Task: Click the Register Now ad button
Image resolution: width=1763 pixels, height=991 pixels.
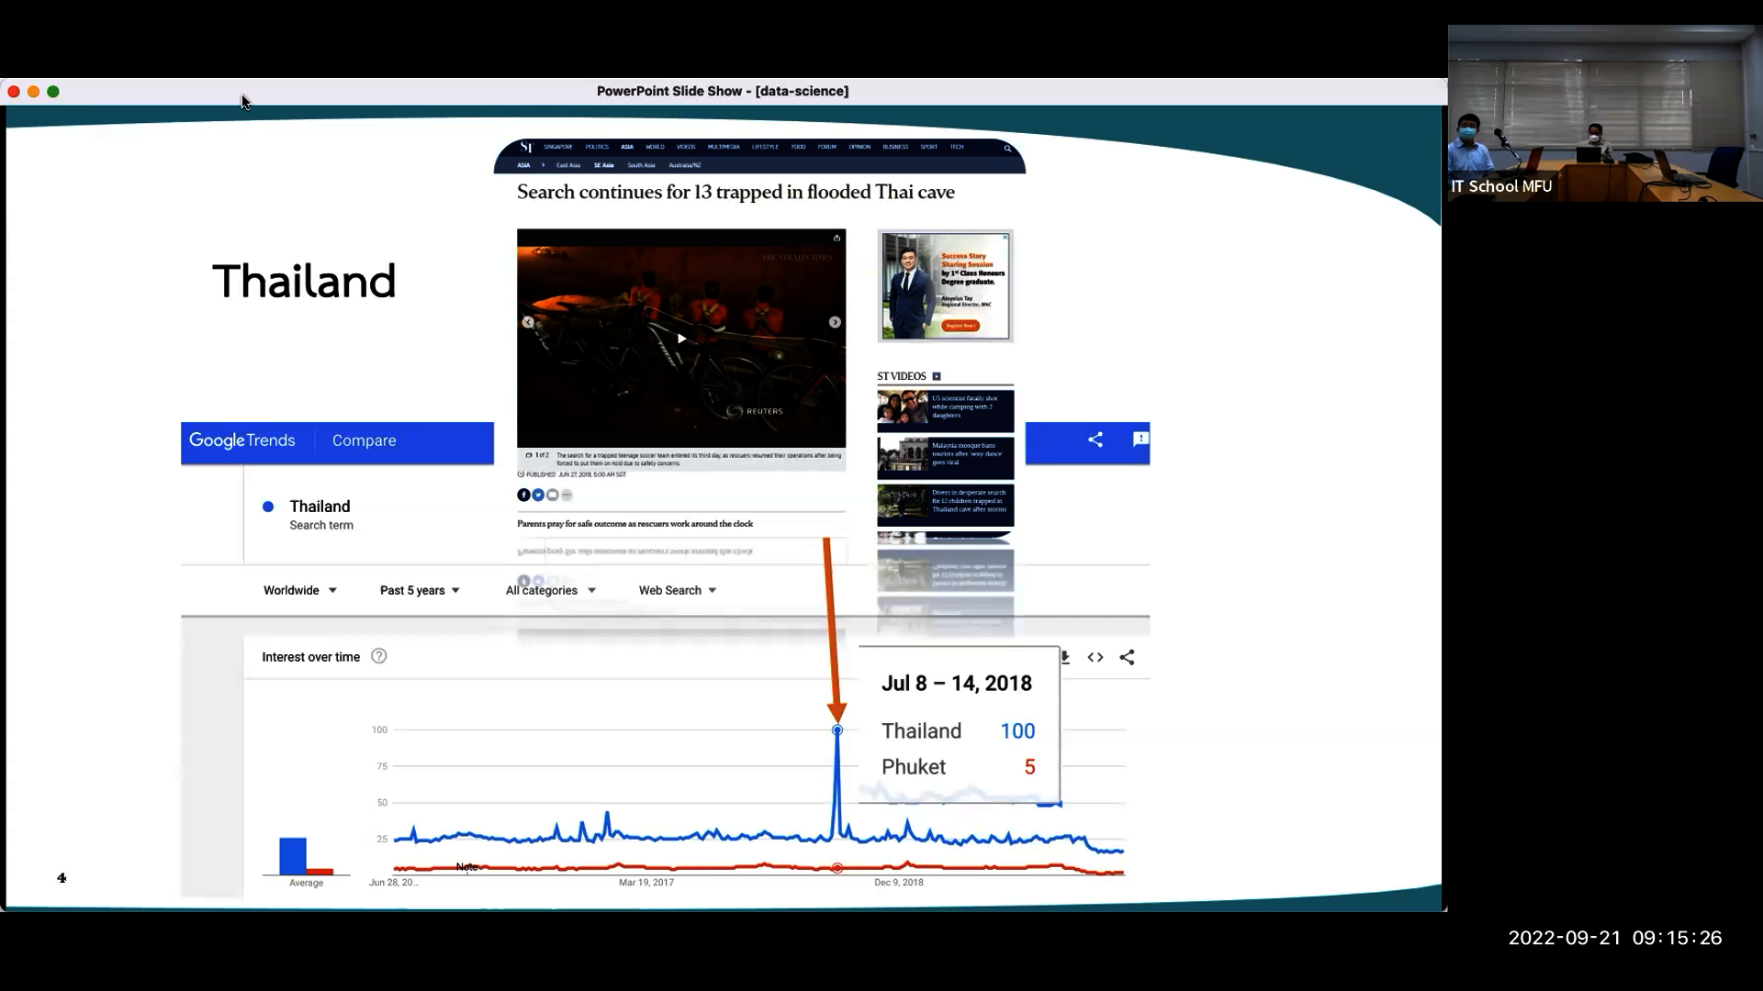Action: tap(960, 326)
